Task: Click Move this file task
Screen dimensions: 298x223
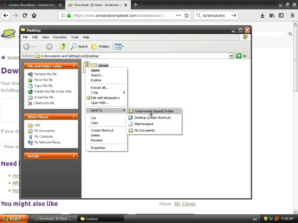Action: click(x=44, y=80)
